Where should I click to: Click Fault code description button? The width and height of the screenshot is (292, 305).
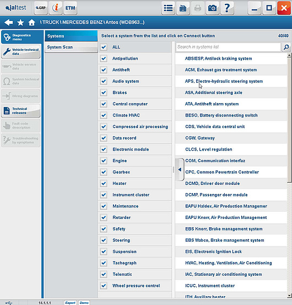point(21,125)
